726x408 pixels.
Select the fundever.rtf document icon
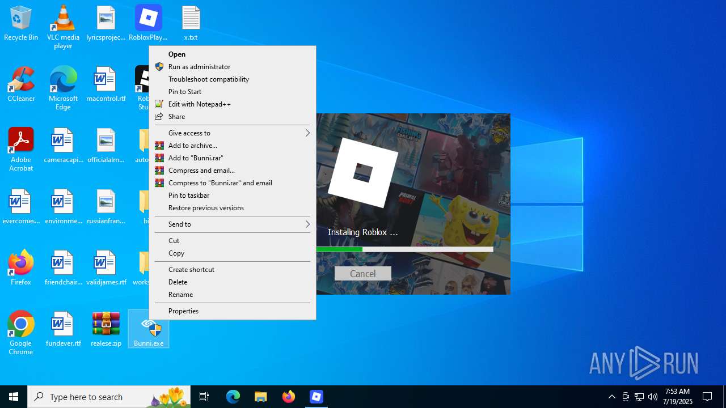click(63, 329)
